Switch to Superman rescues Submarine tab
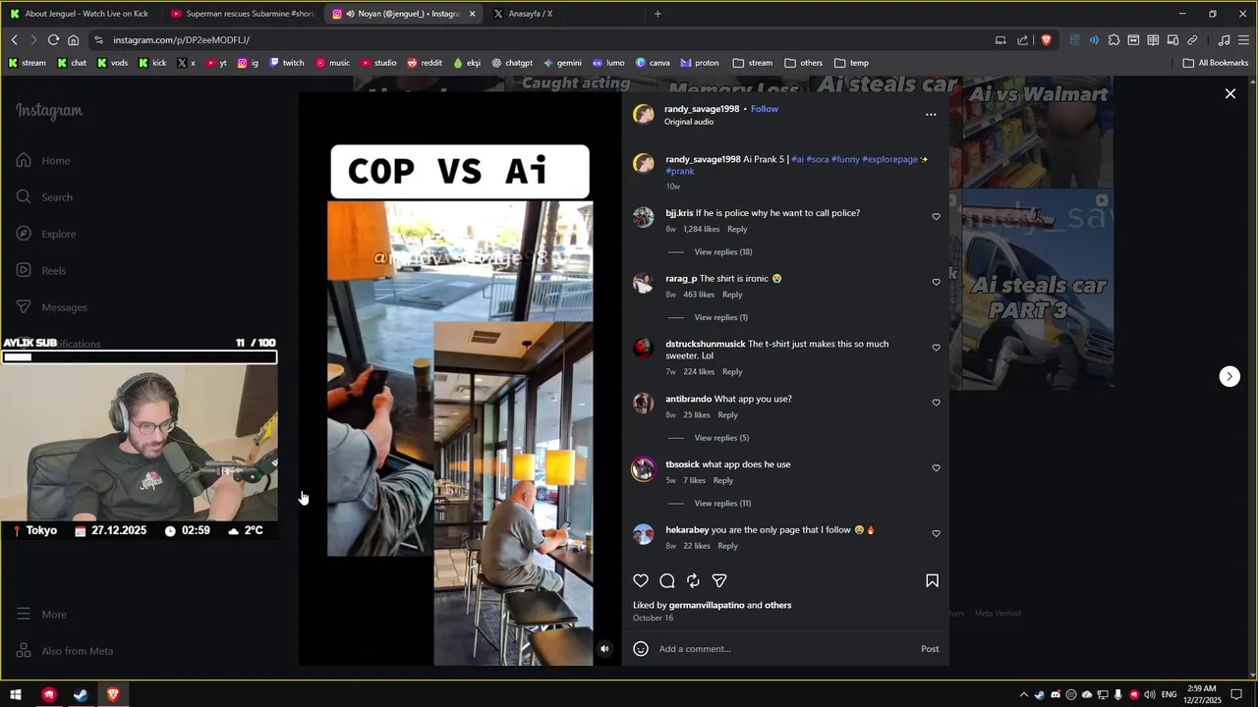The height and width of the screenshot is (707, 1258). point(243,14)
